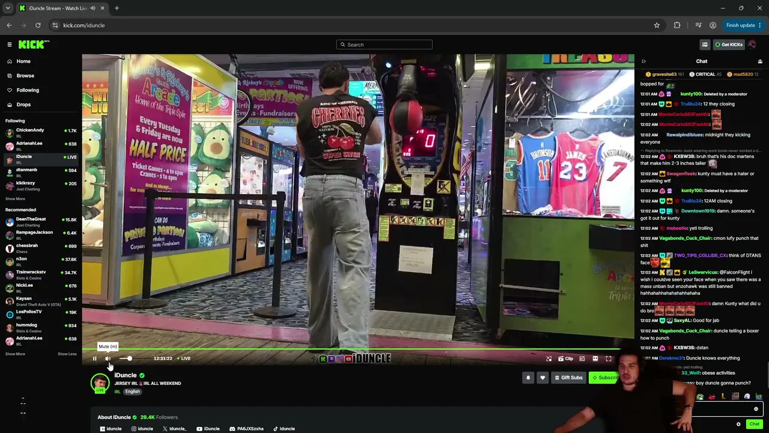Click the n3on channel avatar
The height and width of the screenshot is (433, 769).
coord(10,261)
